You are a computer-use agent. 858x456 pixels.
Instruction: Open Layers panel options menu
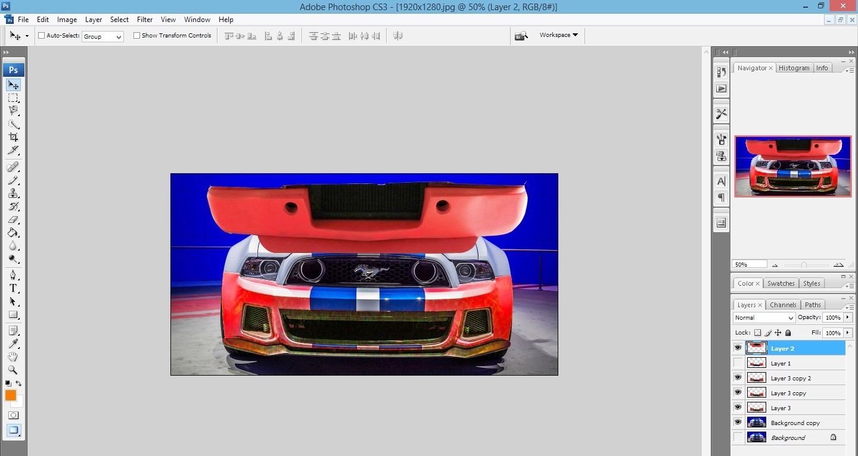pyautogui.click(x=849, y=307)
